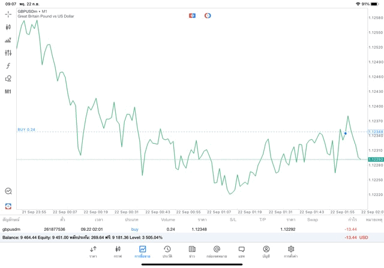Select the crosshair tool in sidebar
The width and height of the screenshot is (384, 268).
point(8,14)
